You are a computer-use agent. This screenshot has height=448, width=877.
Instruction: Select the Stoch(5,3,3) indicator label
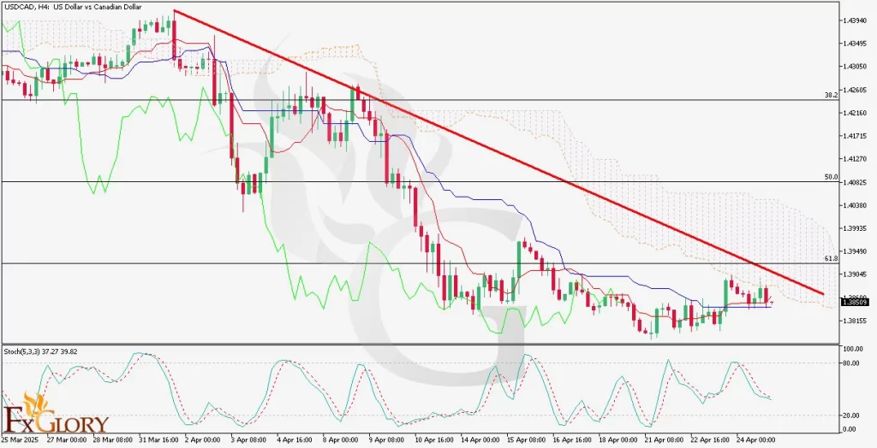click(41, 351)
